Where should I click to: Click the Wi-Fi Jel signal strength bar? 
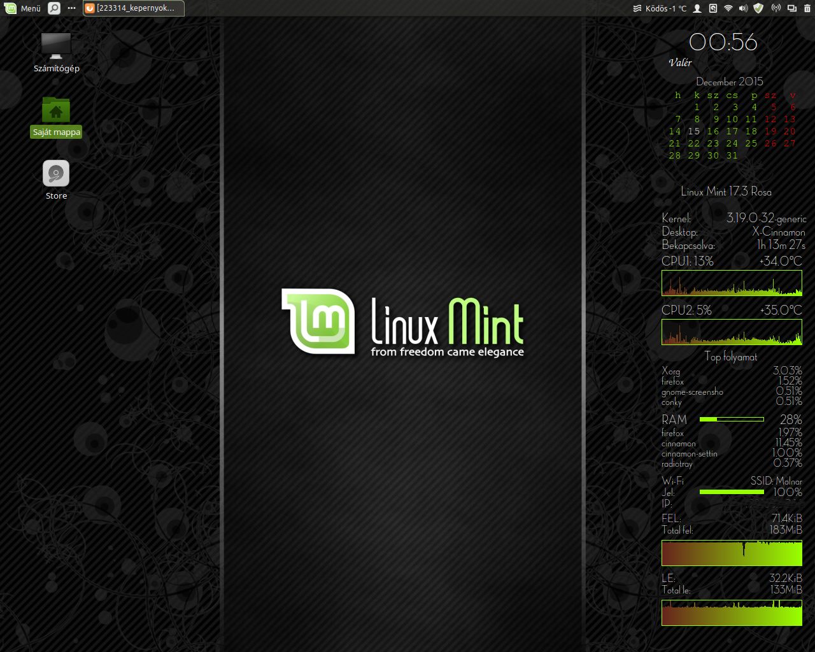pyautogui.click(x=732, y=492)
